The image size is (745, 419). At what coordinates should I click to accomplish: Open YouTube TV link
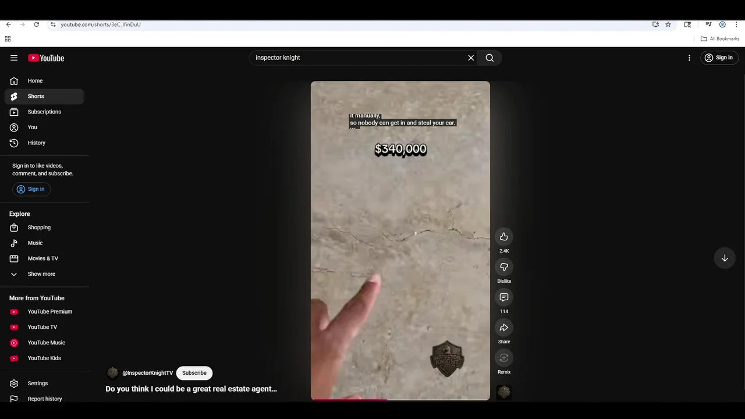coord(44,327)
